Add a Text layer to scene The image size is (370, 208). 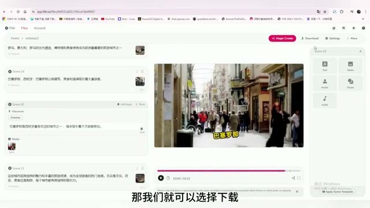coord(325,66)
